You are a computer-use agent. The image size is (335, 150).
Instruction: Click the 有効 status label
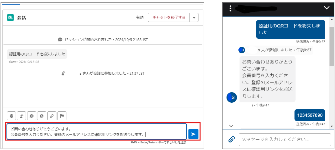[x=140, y=18]
